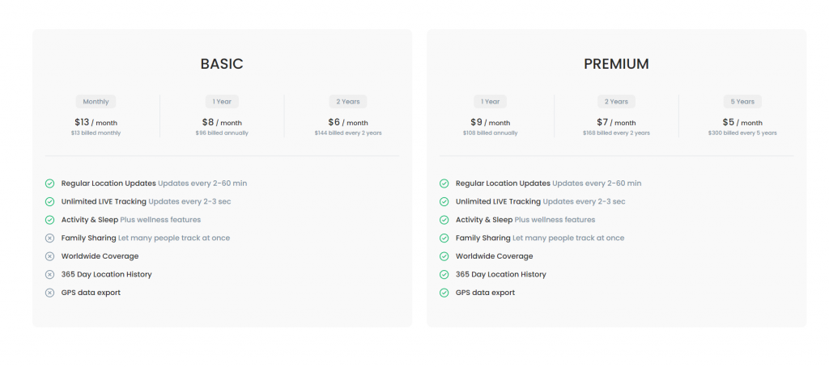The width and height of the screenshot is (829, 367).
Task: Click the BASIC plan heading
Action: pyautogui.click(x=222, y=64)
